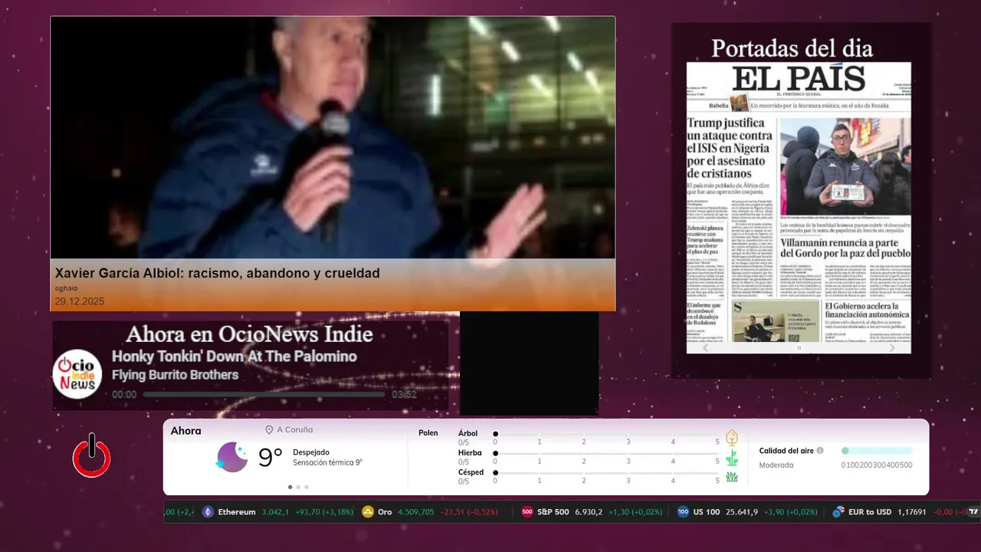Screen dimensions: 981x552
Task: Click the A Coruña location label
Action: [x=294, y=430]
